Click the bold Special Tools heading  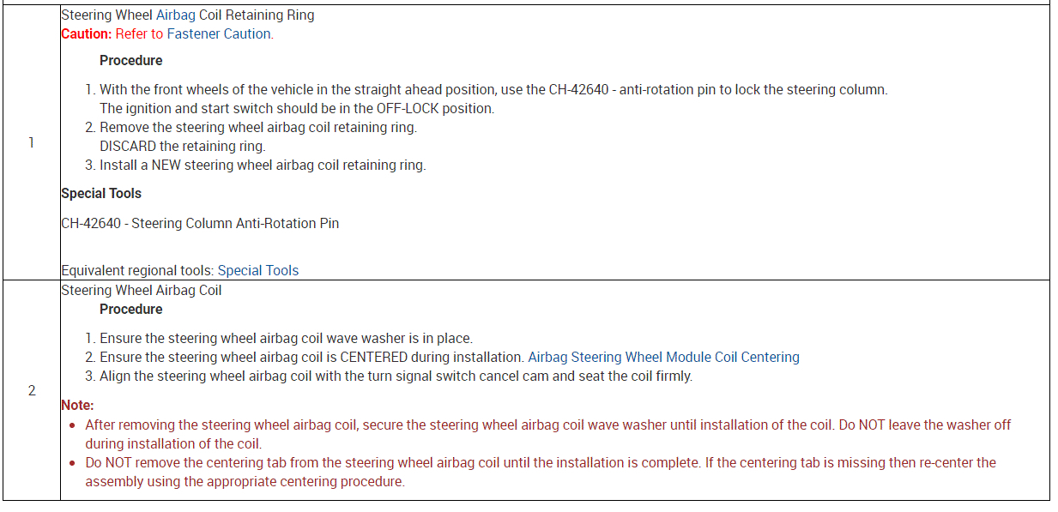(101, 193)
